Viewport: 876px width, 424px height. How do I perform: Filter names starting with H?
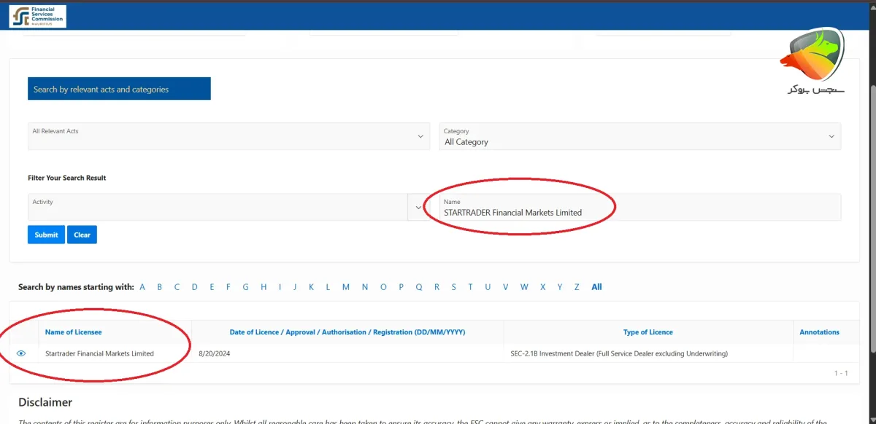(264, 287)
